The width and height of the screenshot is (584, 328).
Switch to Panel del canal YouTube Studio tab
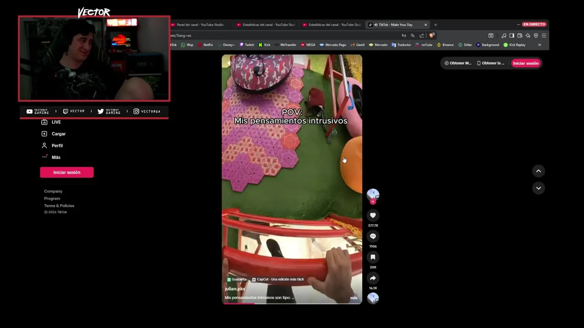pyautogui.click(x=201, y=25)
